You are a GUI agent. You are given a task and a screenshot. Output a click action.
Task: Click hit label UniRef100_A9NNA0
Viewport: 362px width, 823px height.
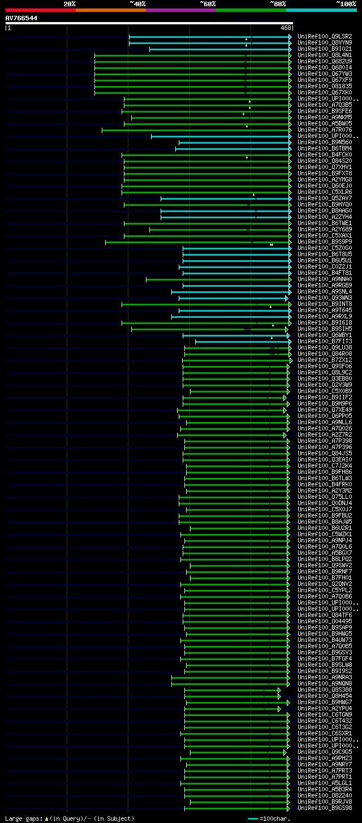tap(325, 279)
